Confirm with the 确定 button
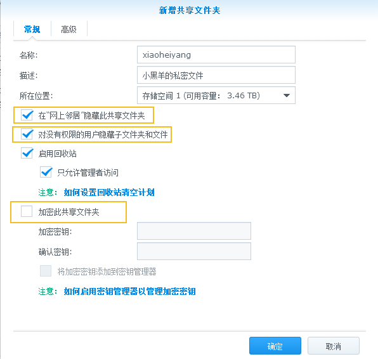 click(275, 346)
